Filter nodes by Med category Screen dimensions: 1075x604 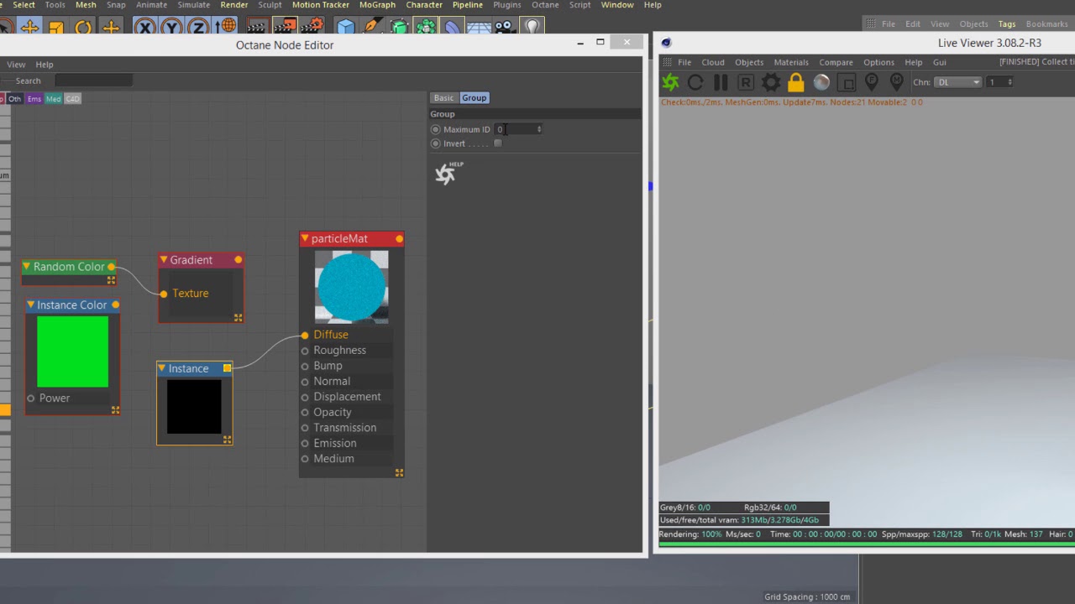click(x=53, y=99)
